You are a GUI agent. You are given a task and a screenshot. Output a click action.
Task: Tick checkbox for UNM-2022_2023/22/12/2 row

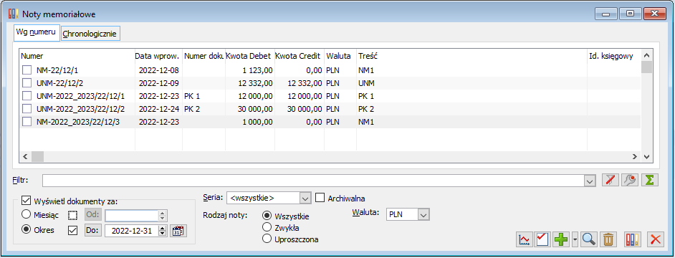point(27,109)
